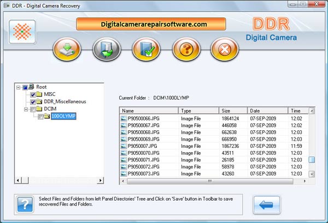
Task: Select file P90500069.JPG
Action: point(143,139)
